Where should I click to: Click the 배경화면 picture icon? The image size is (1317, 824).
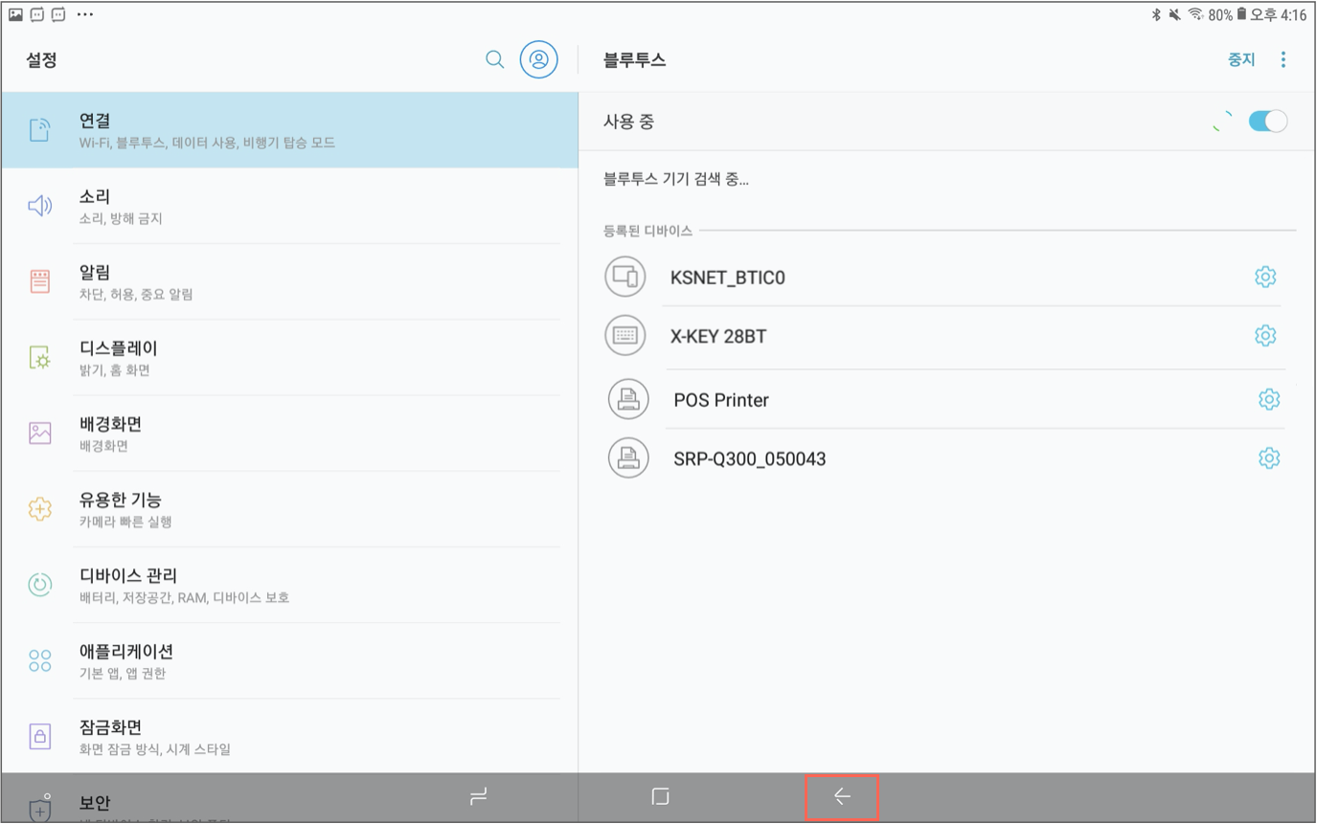coord(39,433)
